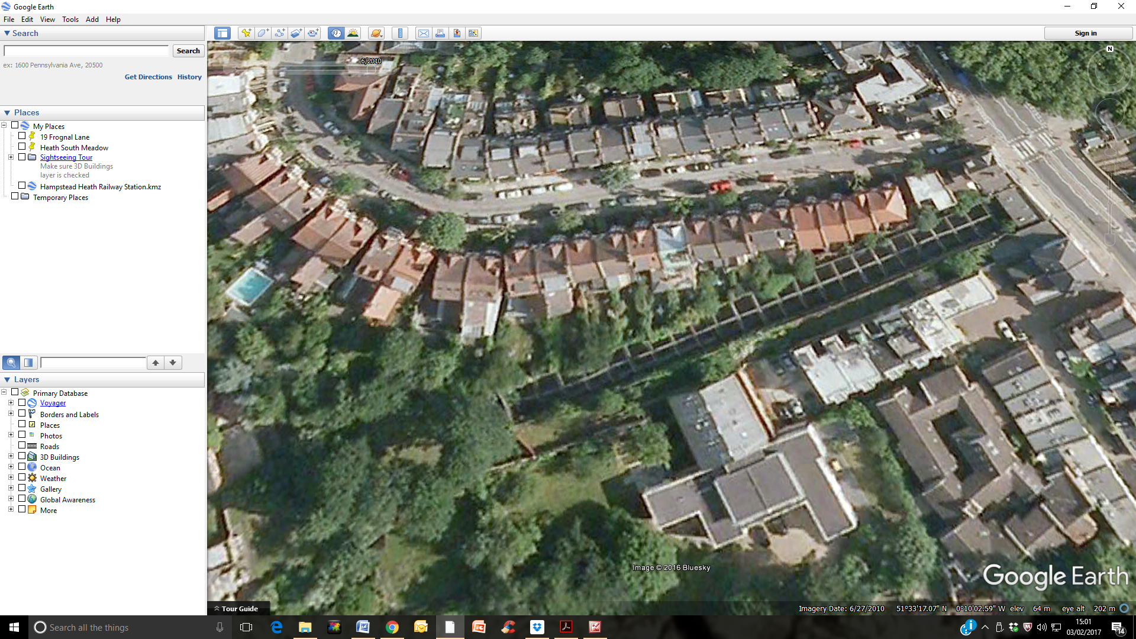Select the Add Polygon tool
Screen dimensions: 1136x639
[263, 33]
